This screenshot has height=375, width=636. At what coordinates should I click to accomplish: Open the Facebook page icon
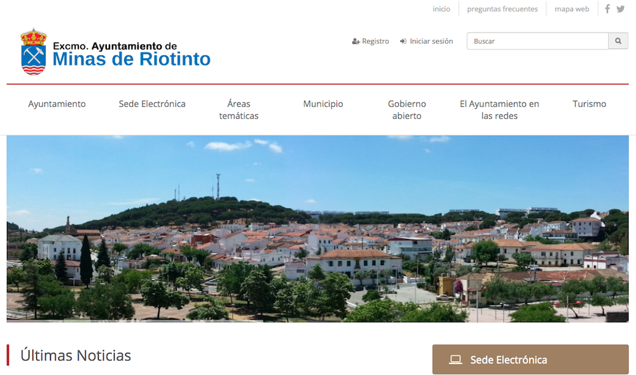point(607,9)
